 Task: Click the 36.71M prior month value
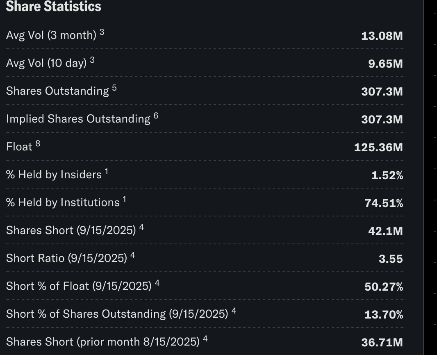382,342
